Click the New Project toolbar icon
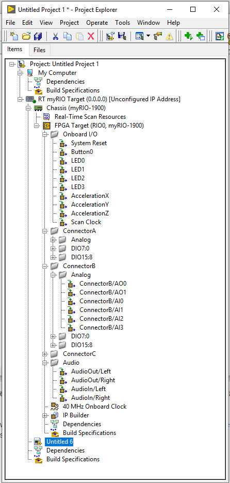 click(x=14, y=36)
